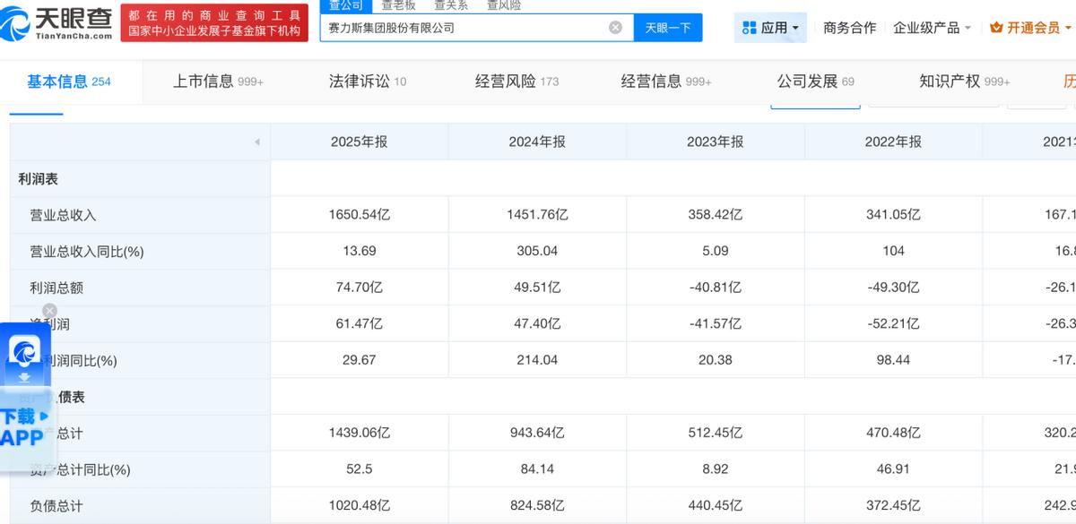Click the 1020.48亿 total liabilities cell
The width and height of the screenshot is (1076, 524).
click(x=359, y=506)
